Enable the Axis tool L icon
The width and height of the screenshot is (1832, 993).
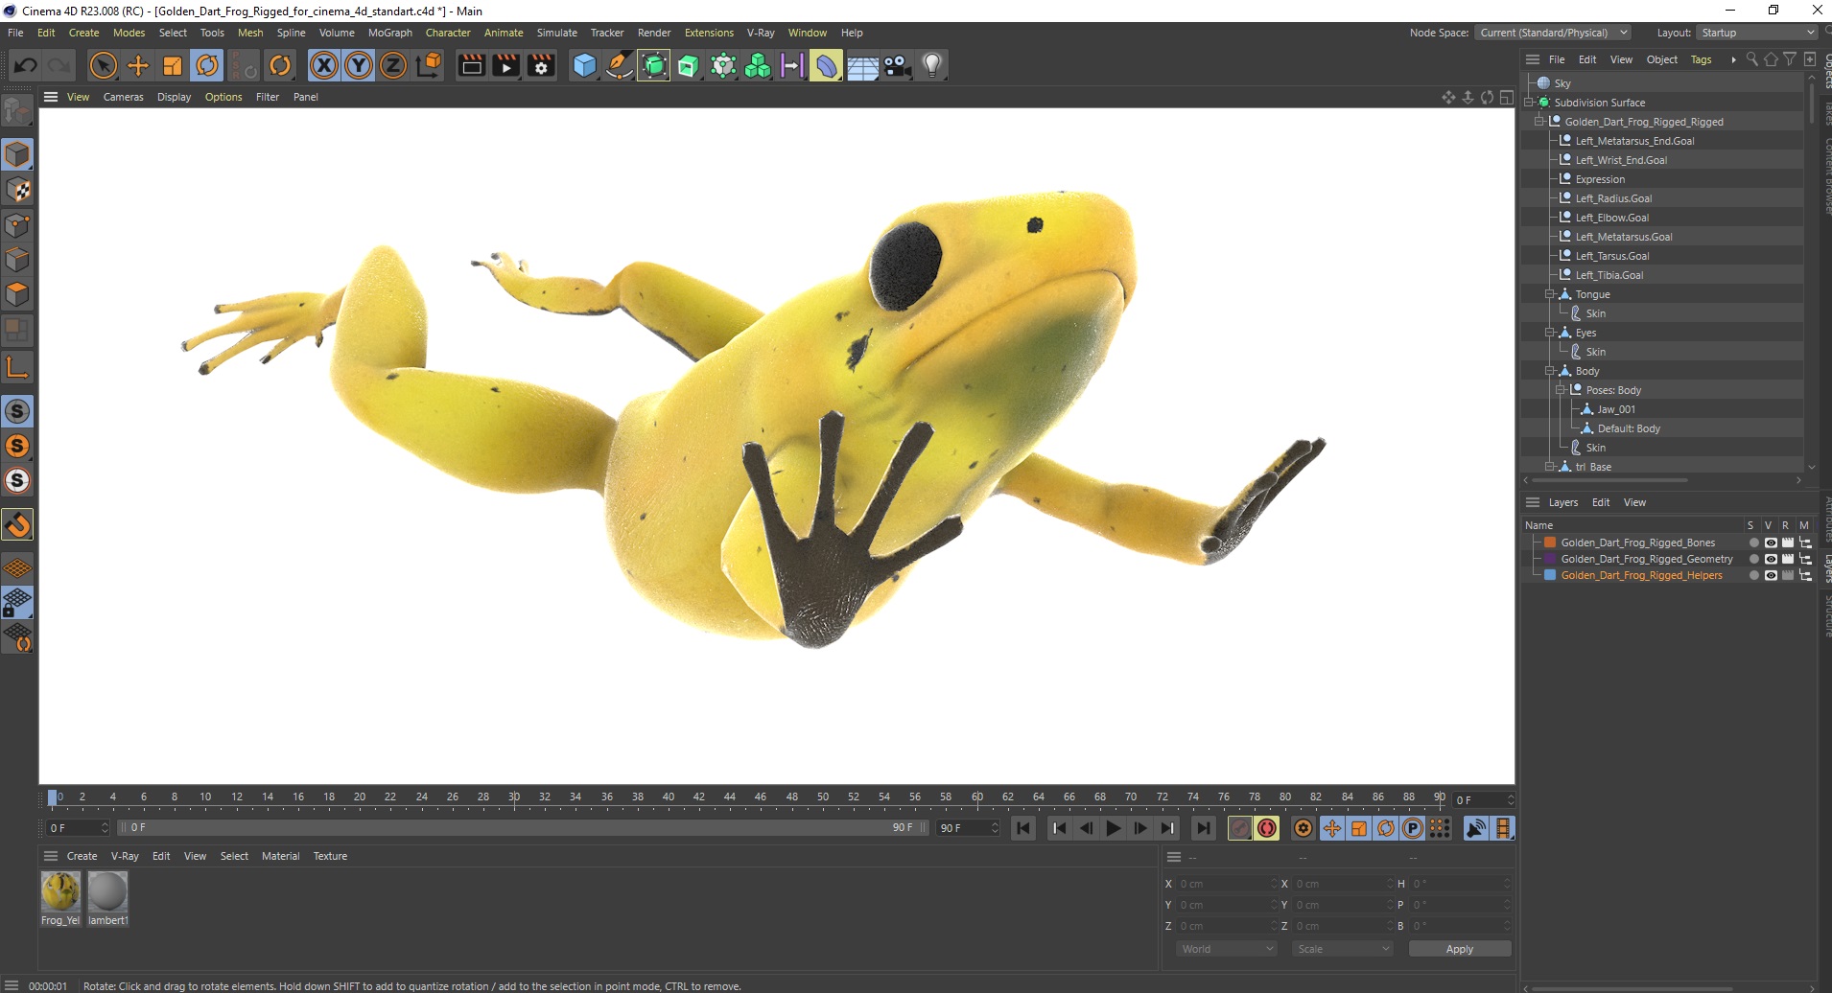pos(17,366)
